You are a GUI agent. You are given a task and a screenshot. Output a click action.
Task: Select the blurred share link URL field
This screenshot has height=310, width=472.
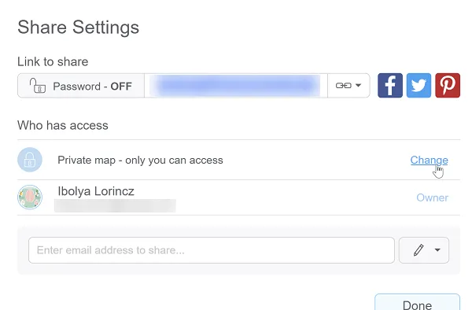236,86
